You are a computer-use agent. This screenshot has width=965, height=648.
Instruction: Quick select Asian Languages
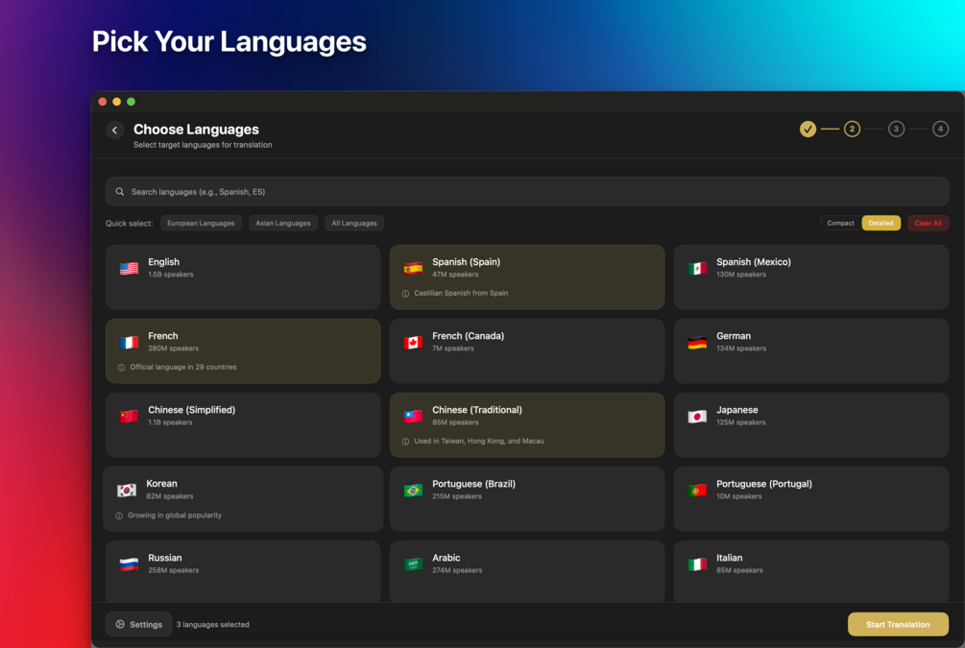pyautogui.click(x=283, y=224)
